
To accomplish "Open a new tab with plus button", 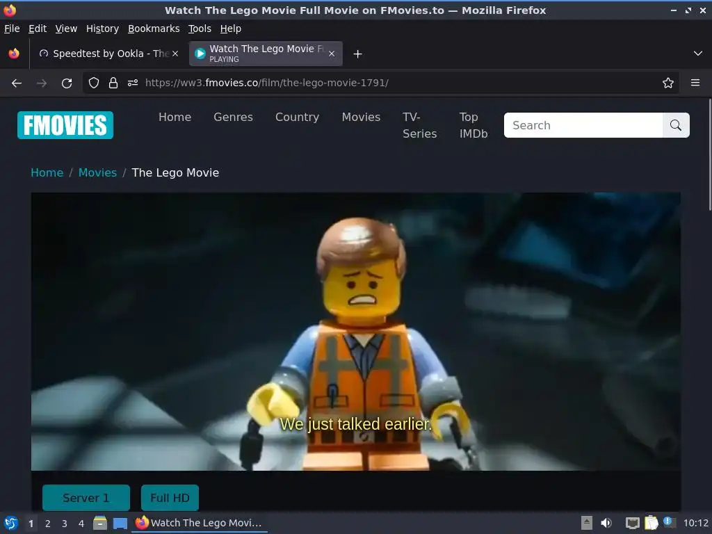I will 358,54.
